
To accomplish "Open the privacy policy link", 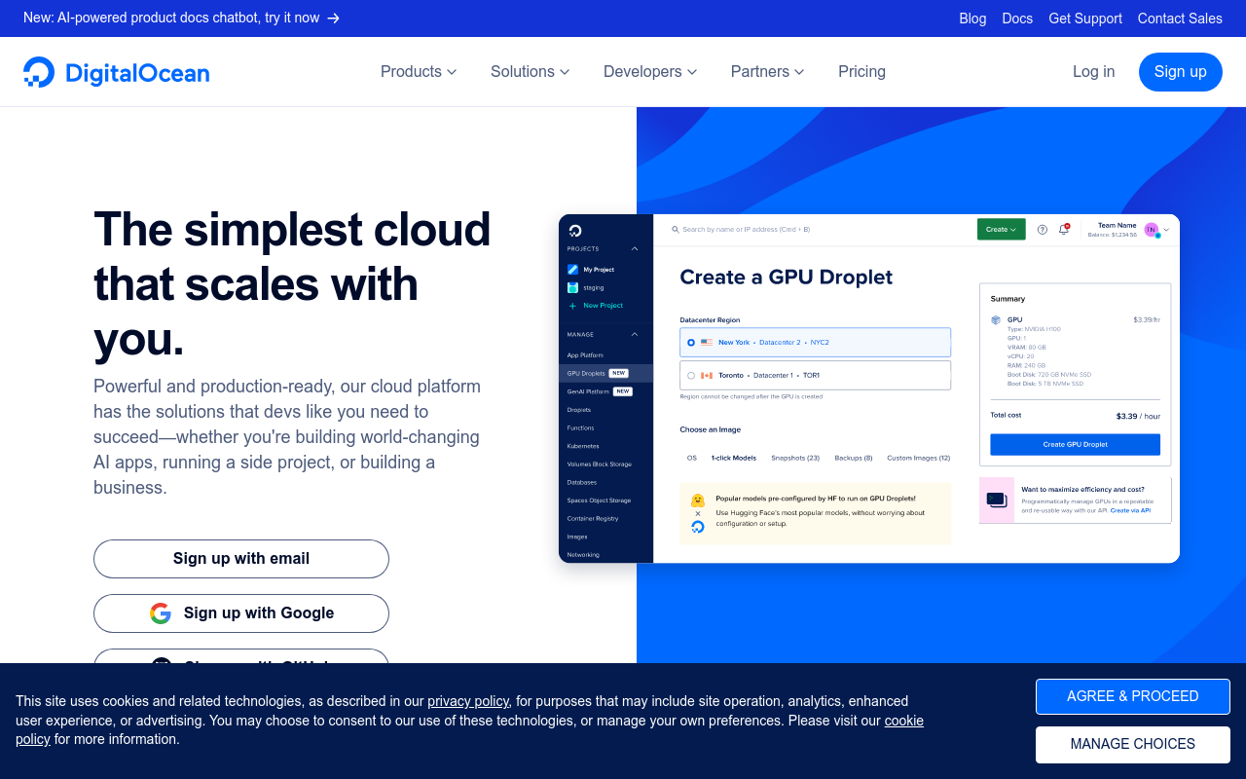I will tap(468, 701).
